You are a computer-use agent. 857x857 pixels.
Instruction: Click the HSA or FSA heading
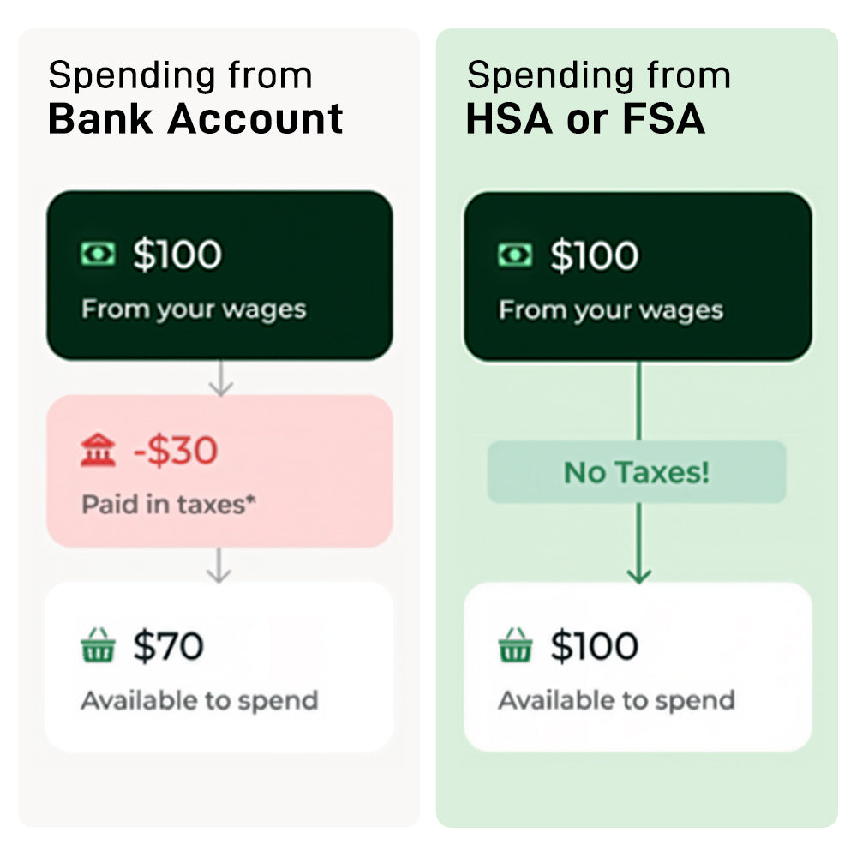coord(585,119)
